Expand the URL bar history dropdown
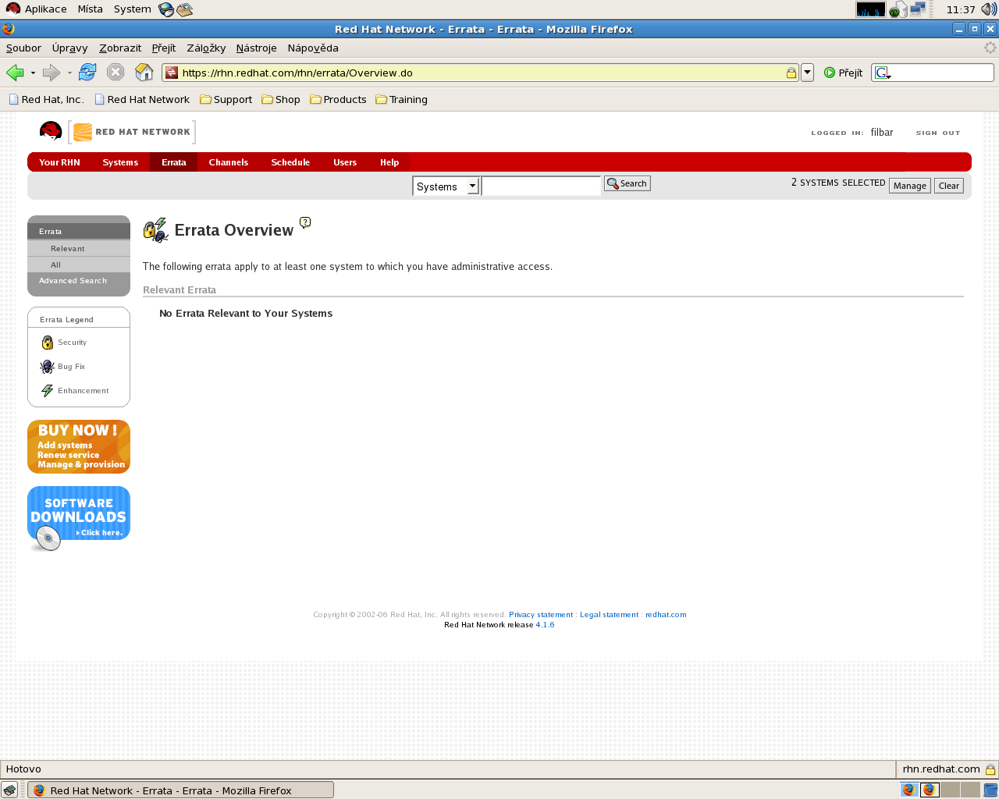The height and width of the screenshot is (799, 999). (x=808, y=73)
